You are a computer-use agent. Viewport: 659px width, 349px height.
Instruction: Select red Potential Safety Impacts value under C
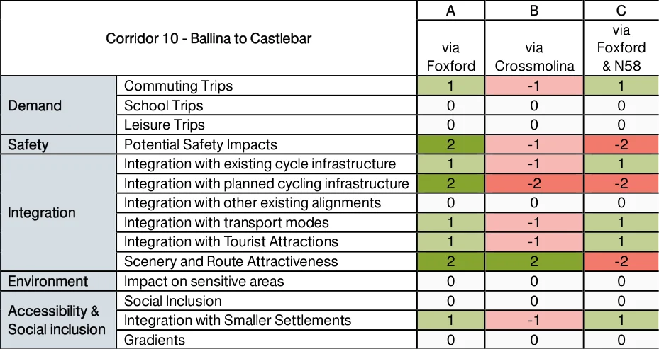click(621, 144)
